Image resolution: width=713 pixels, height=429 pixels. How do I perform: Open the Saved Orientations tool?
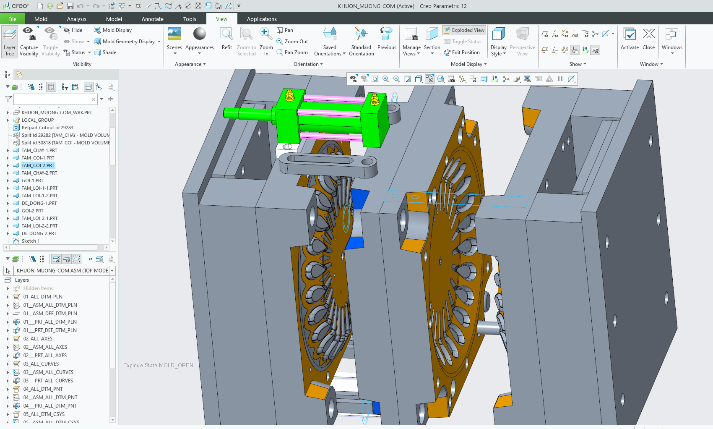pos(330,41)
